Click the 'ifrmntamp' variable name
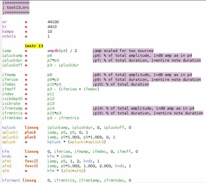Image resolution: width=206 pixels, height=183 pixels. [x=12, y=108]
